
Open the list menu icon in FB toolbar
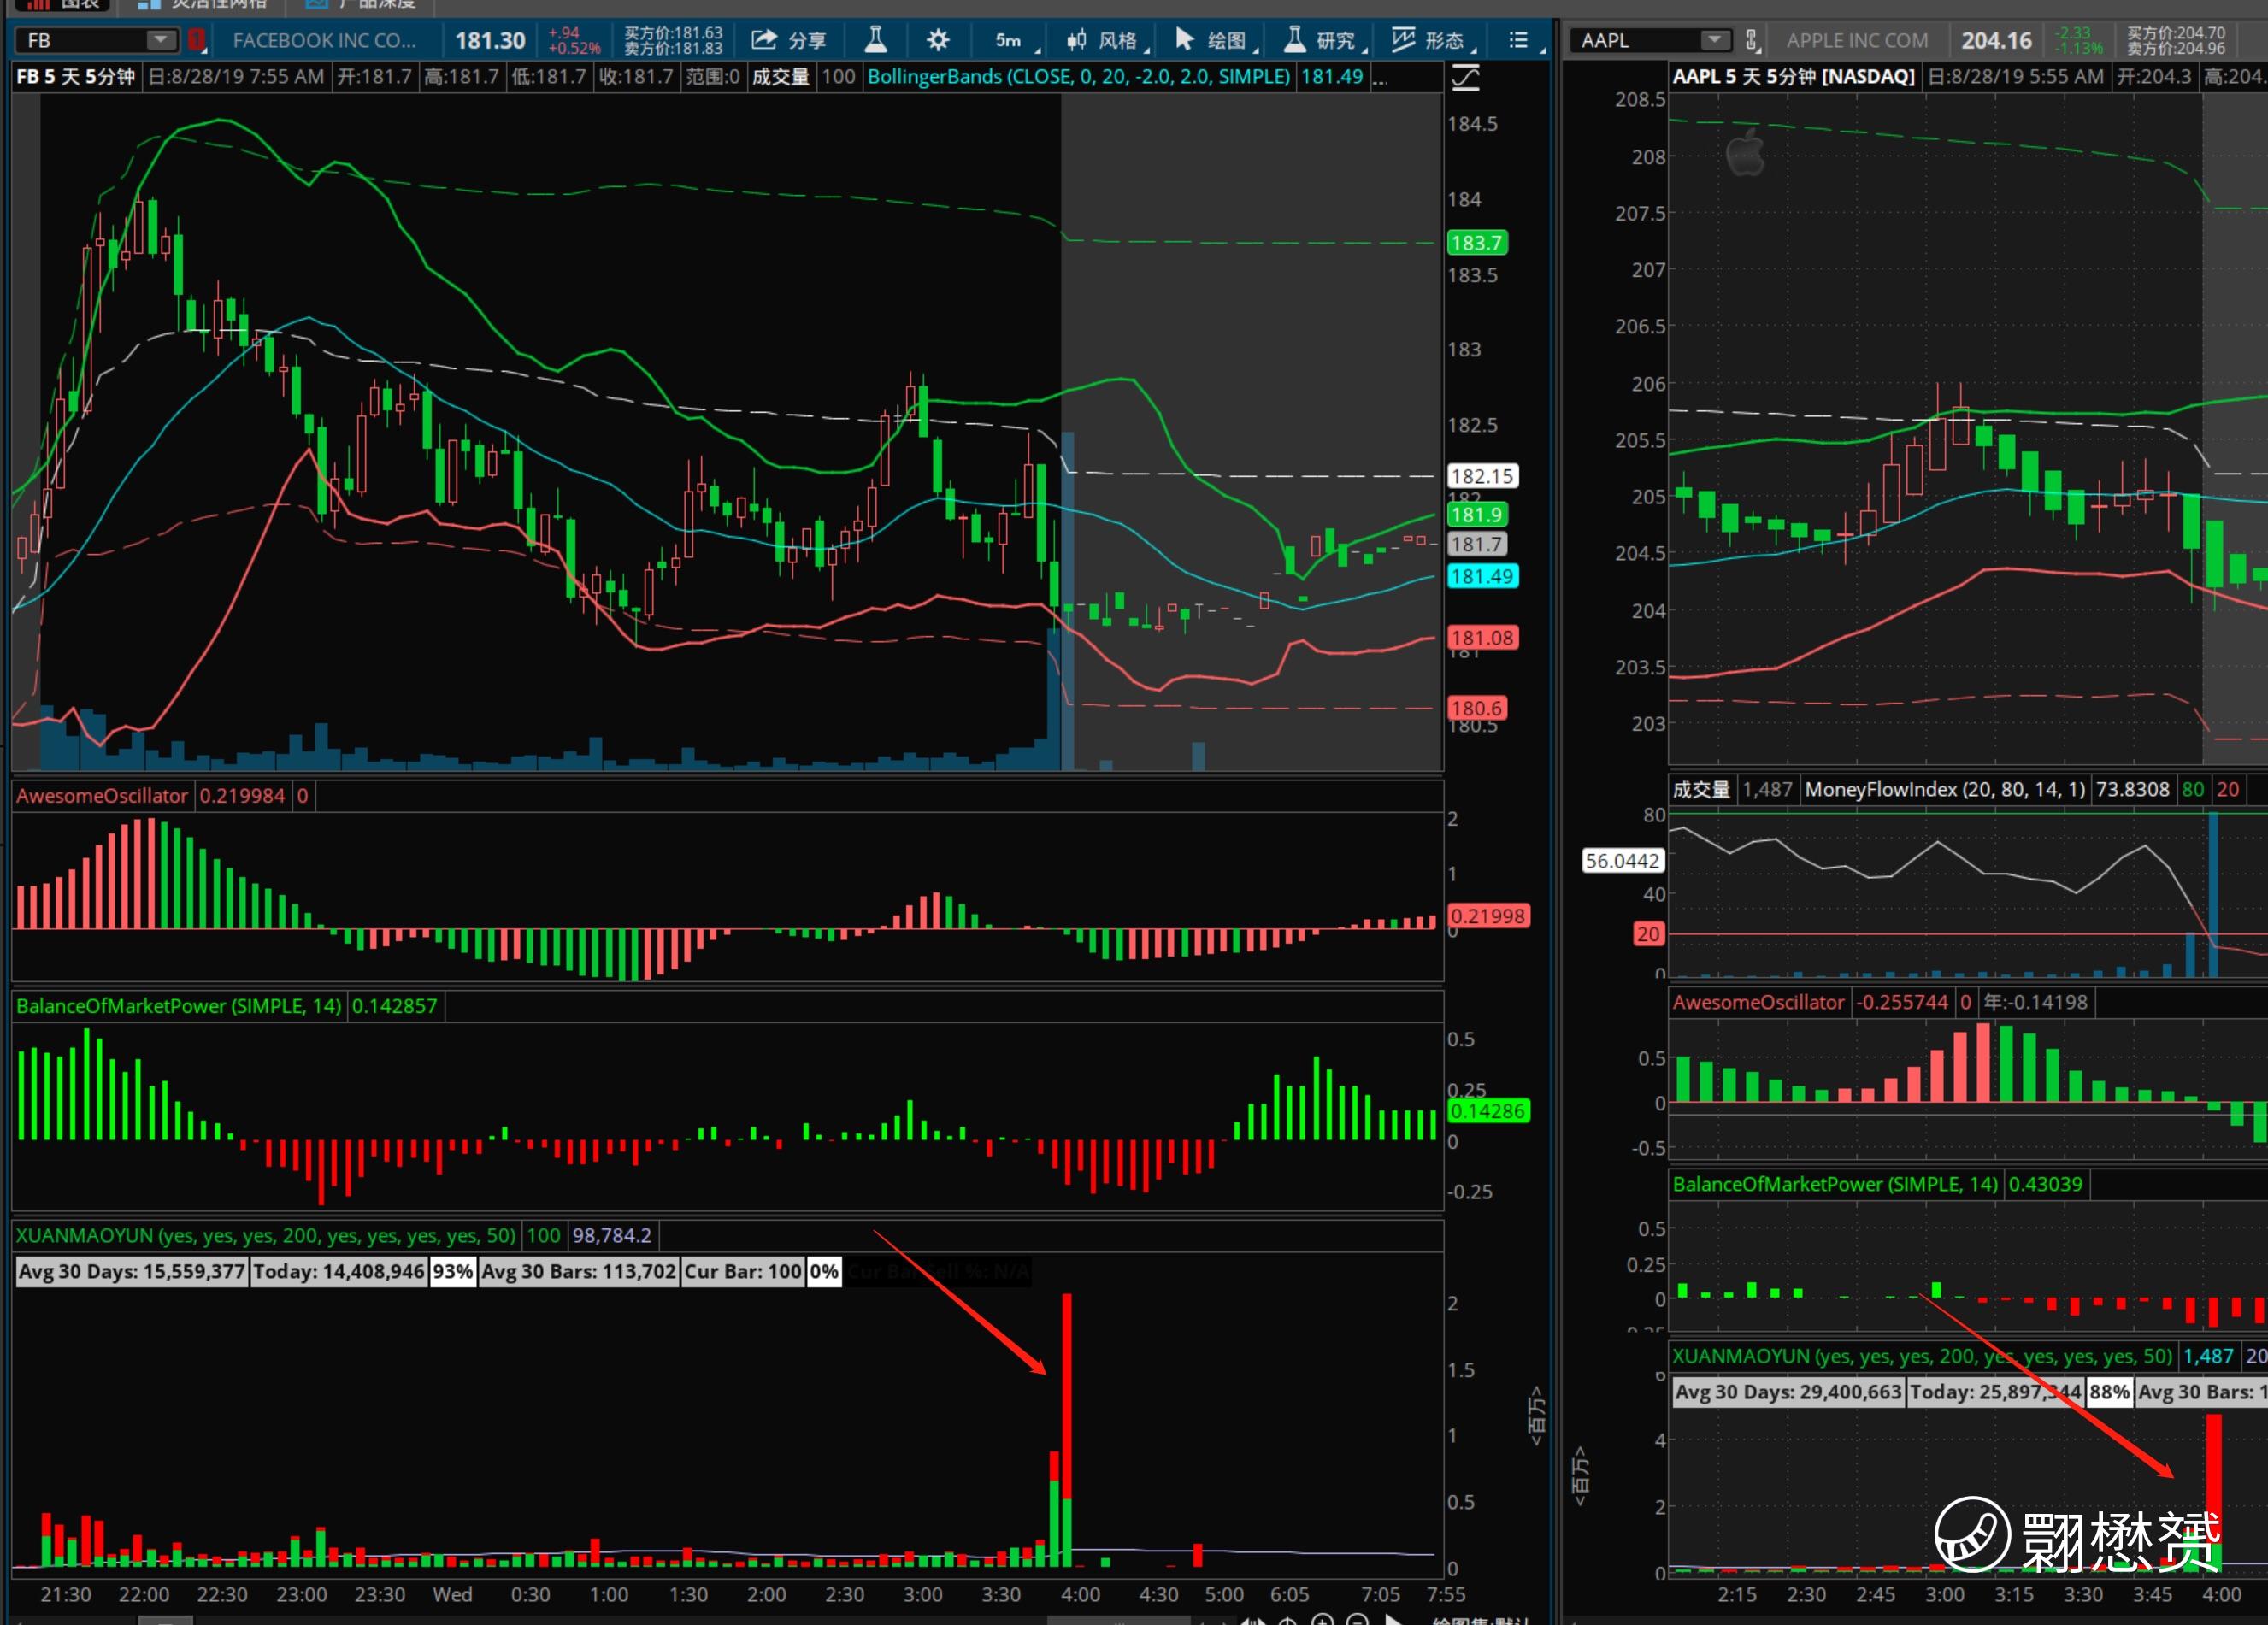pyautogui.click(x=1518, y=40)
